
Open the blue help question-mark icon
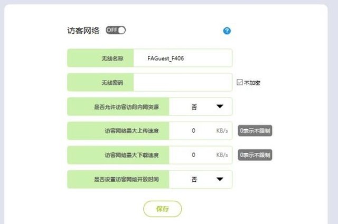pyautogui.click(x=227, y=31)
